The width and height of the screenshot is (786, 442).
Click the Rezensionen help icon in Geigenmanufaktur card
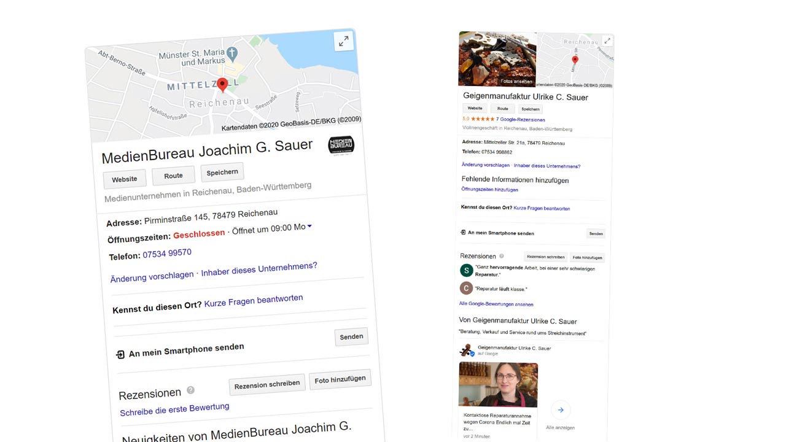click(x=502, y=256)
